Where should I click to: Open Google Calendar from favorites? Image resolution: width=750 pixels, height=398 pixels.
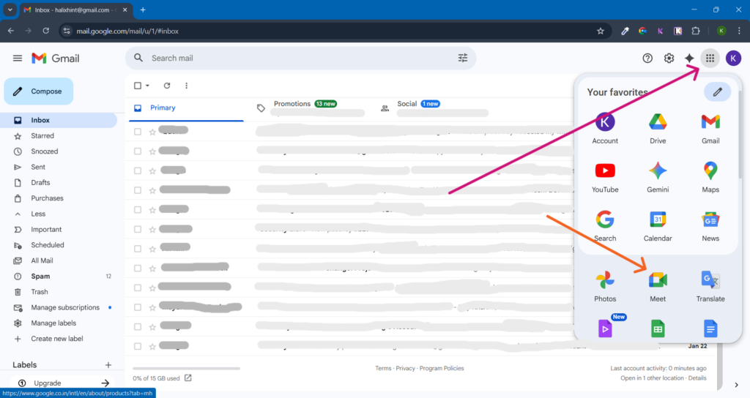[x=657, y=225]
